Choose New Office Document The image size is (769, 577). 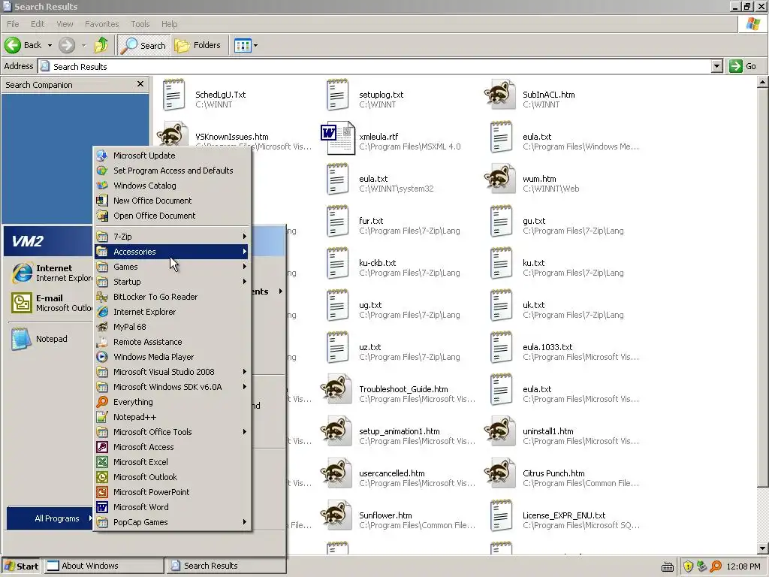point(172,201)
